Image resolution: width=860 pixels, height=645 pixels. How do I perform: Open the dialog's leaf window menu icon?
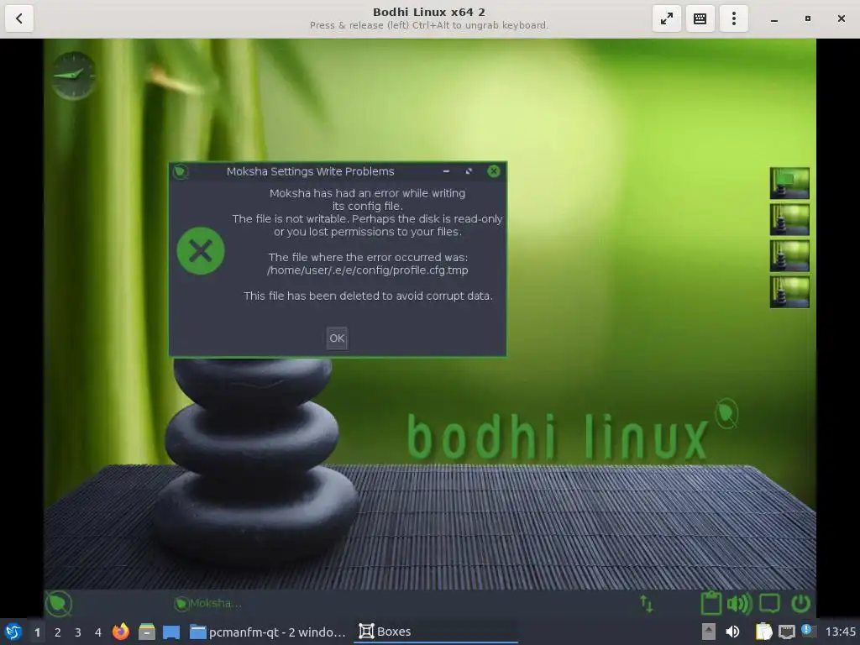tap(181, 171)
